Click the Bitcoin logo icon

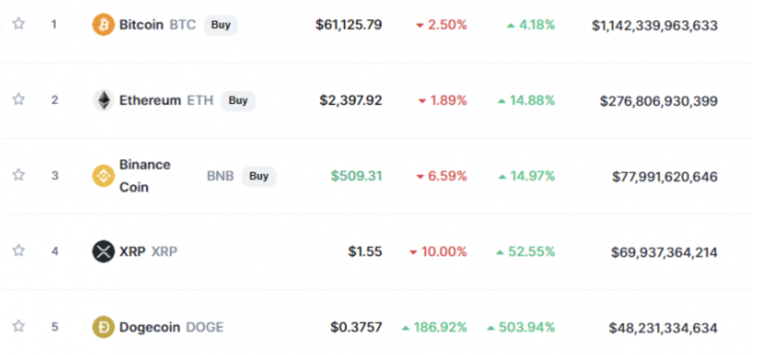pyautogui.click(x=103, y=25)
